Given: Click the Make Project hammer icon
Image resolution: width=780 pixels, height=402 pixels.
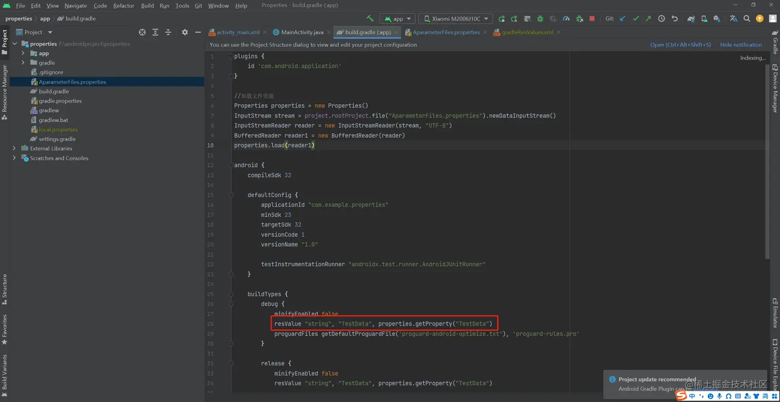Looking at the screenshot, I should (370, 19).
